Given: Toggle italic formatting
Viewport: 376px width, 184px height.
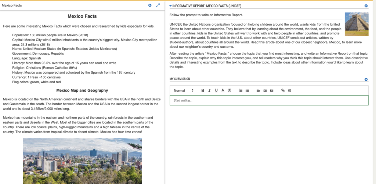Looking at the screenshot, I should click(x=209, y=91).
